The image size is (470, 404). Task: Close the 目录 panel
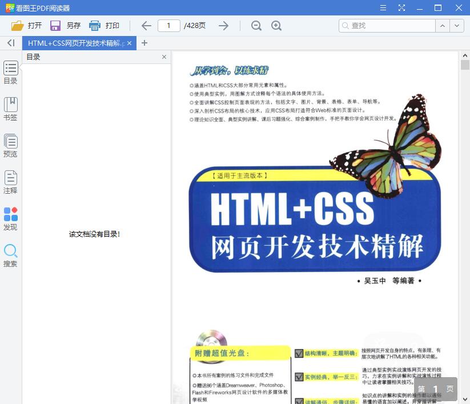164,57
